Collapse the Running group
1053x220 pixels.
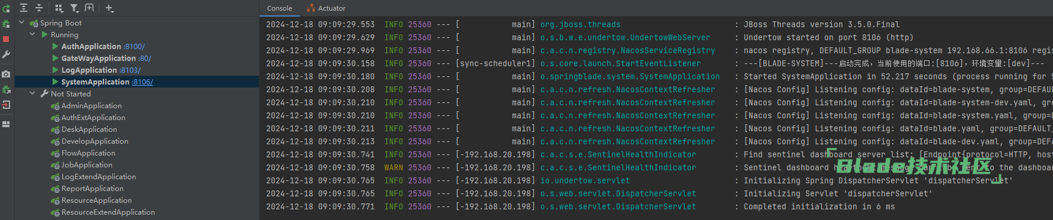click(33, 34)
